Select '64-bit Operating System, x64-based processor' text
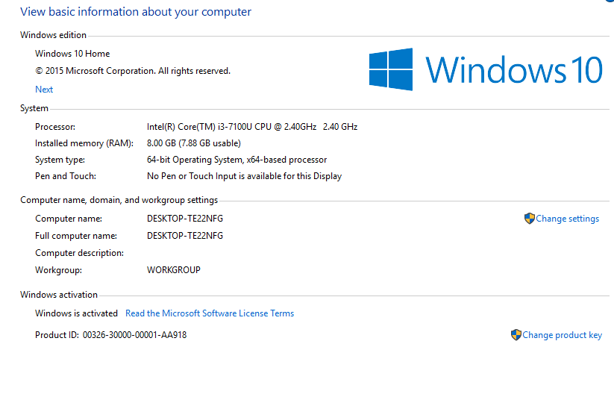Image resolution: width=614 pixels, height=394 pixels. point(237,160)
